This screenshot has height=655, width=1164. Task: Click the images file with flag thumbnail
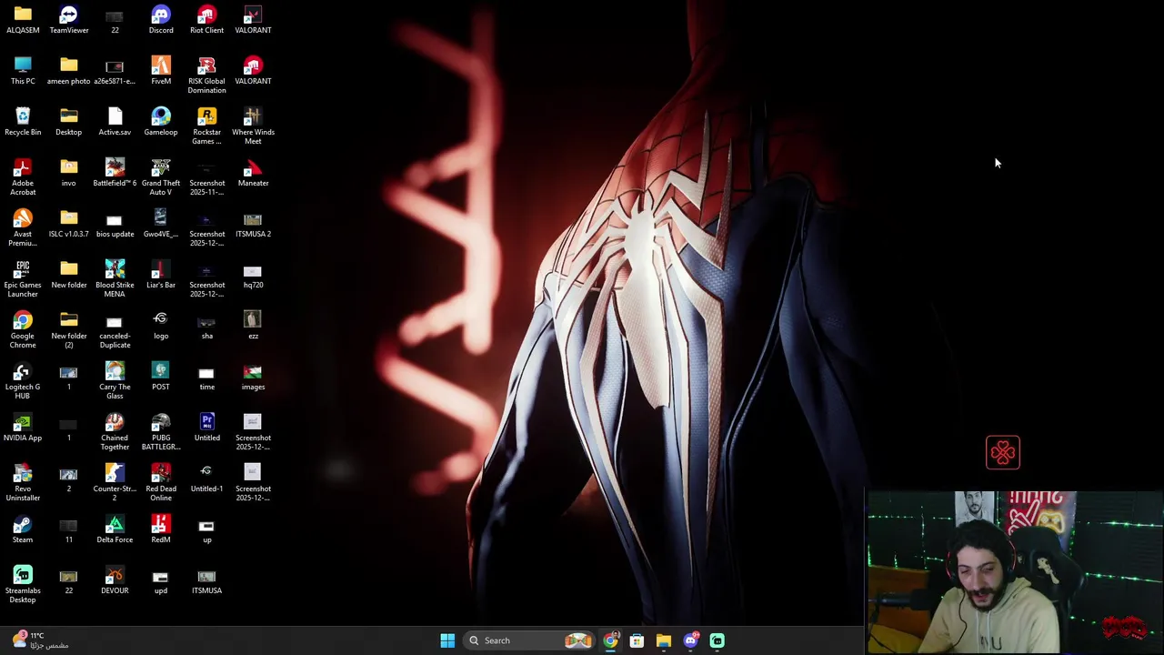[253, 377]
